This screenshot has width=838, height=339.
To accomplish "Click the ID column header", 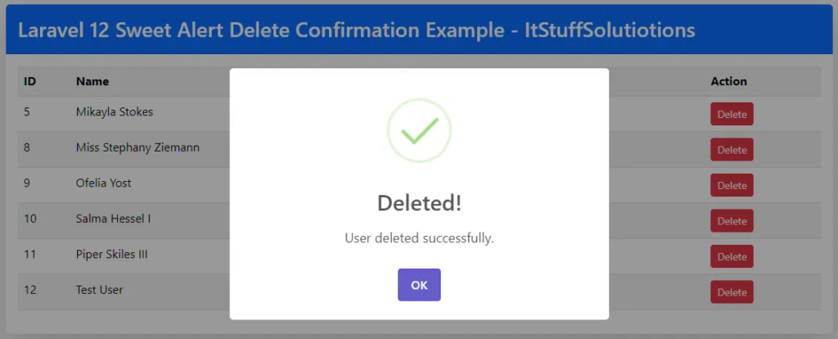I will pyautogui.click(x=30, y=81).
